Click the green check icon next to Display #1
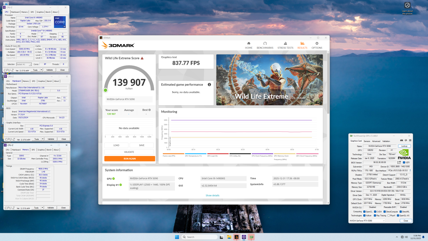This screenshot has height=241, width=428. coord(121,185)
